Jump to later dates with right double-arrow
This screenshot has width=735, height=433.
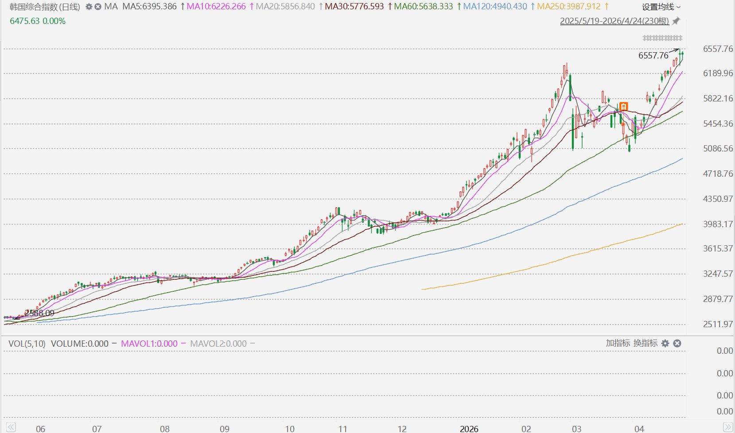click(x=728, y=427)
